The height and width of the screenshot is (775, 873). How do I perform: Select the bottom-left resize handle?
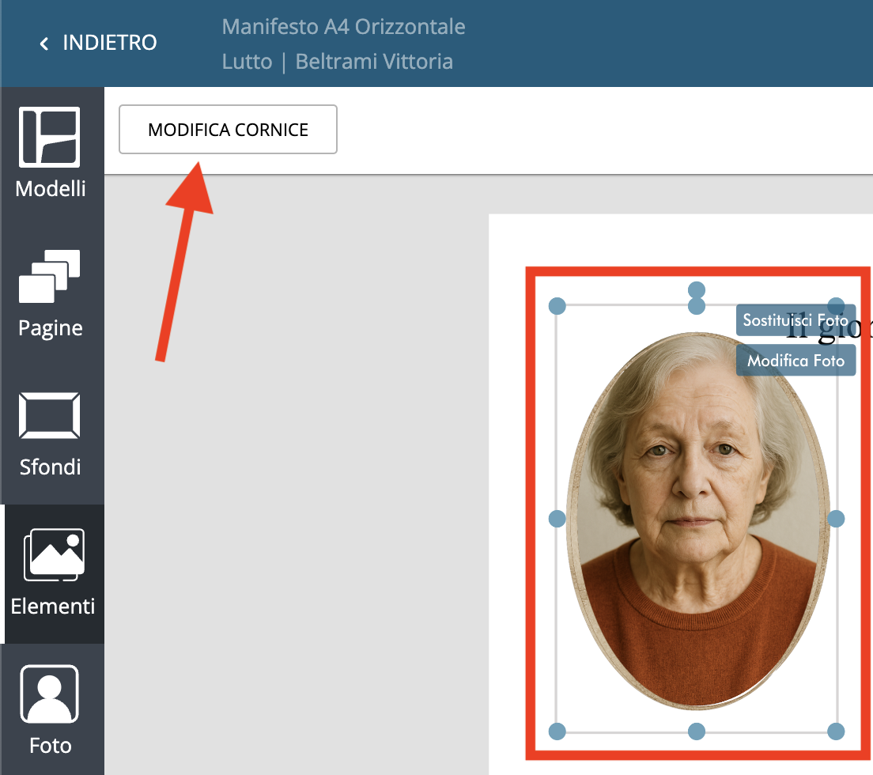pos(557,731)
